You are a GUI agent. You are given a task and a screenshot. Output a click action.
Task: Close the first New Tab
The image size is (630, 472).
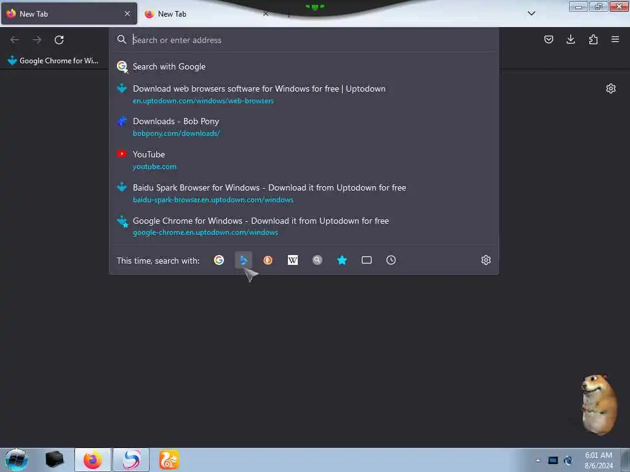tap(127, 14)
